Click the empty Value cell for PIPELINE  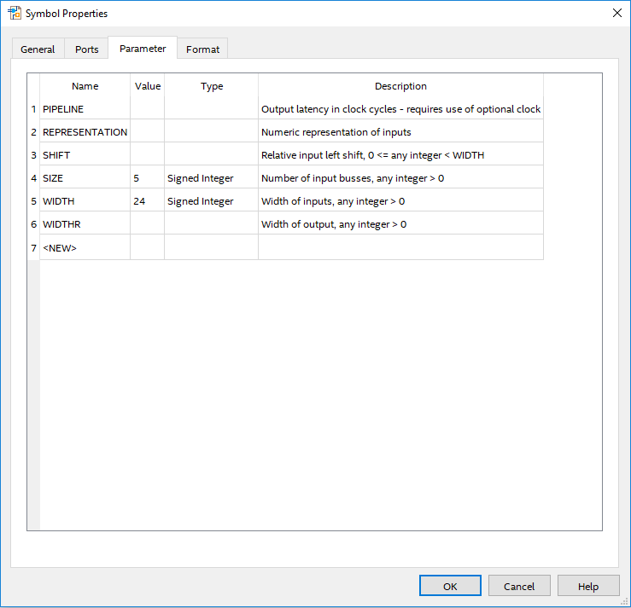point(147,109)
